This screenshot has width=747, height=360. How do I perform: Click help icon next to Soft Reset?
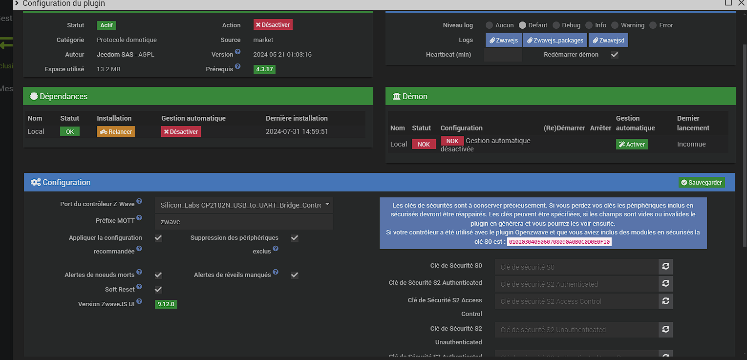139,287
